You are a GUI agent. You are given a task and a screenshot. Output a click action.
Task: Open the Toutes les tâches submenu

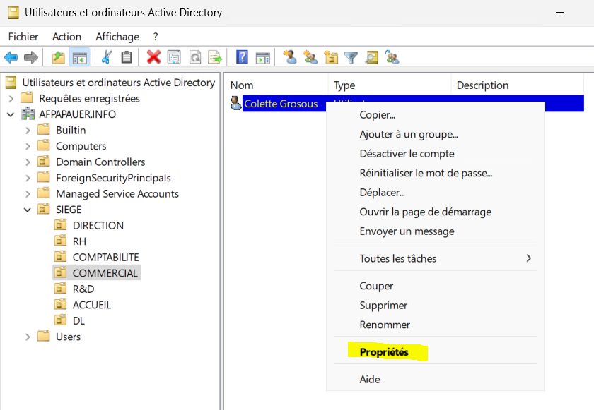tap(436, 258)
